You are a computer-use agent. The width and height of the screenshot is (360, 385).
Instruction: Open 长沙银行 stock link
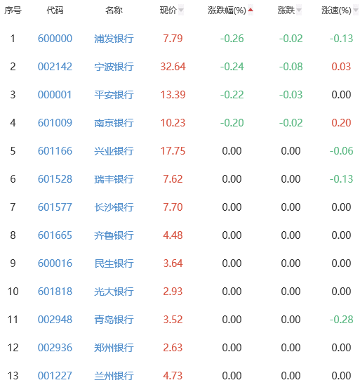tap(114, 207)
